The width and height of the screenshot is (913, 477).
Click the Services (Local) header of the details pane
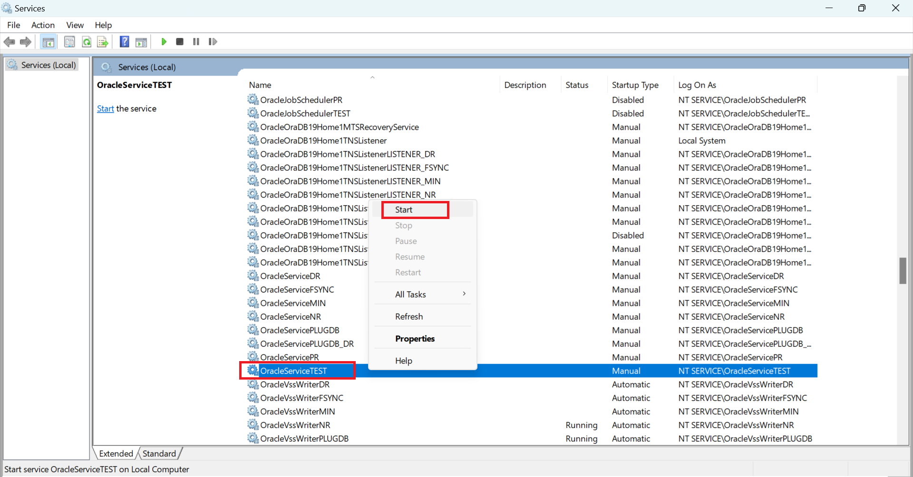[x=147, y=67]
